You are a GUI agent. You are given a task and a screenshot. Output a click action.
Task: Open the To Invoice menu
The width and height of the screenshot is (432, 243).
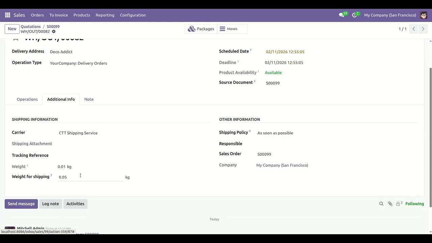59,15
